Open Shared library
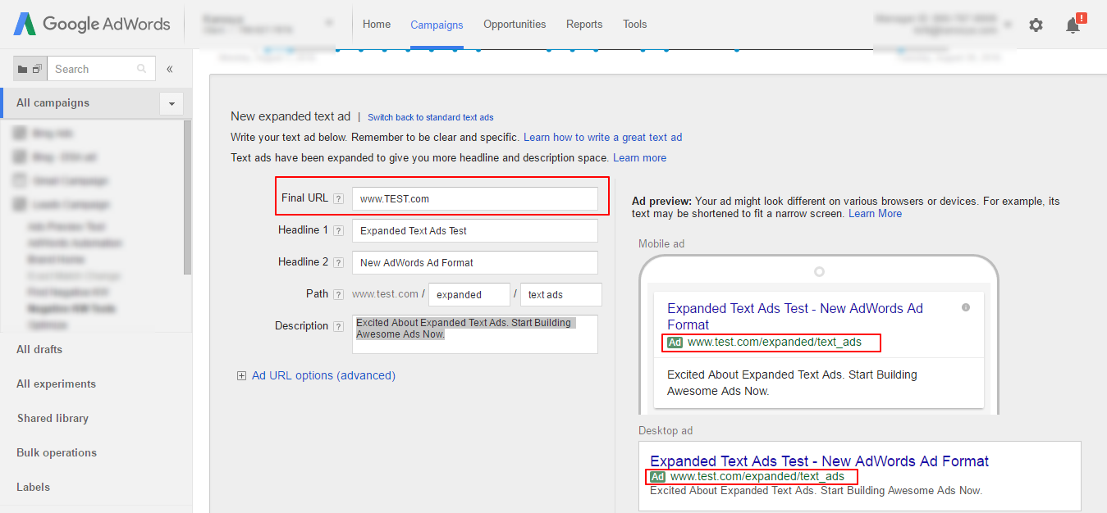This screenshot has height=513, width=1107. (x=53, y=418)
